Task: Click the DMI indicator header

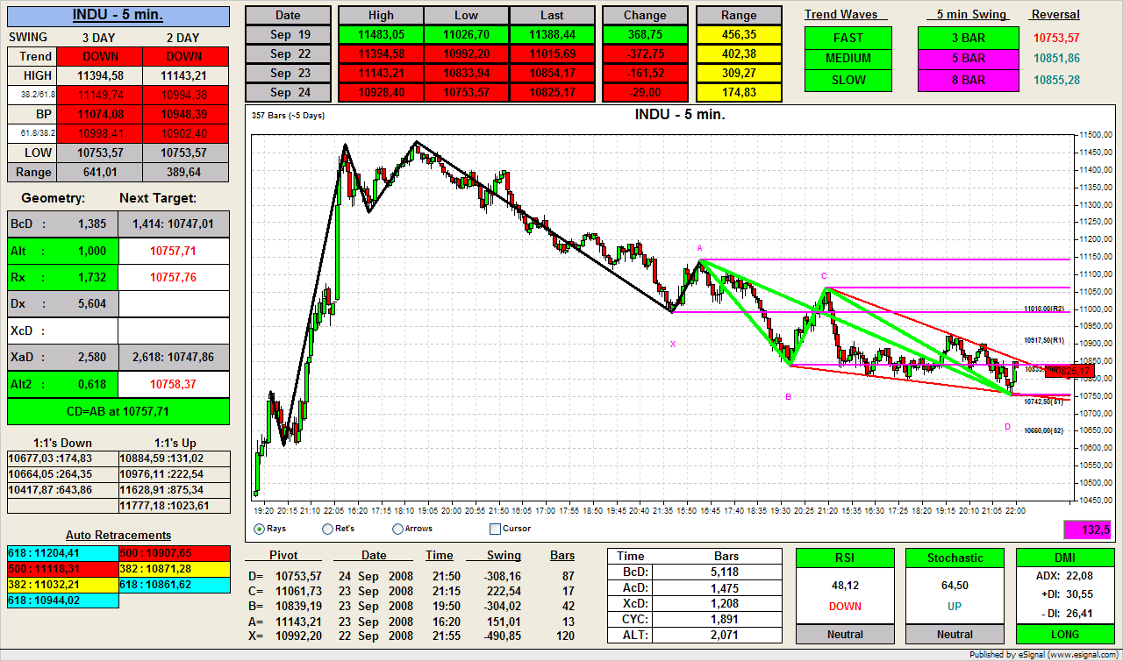Action: (x=1065, y=558)
